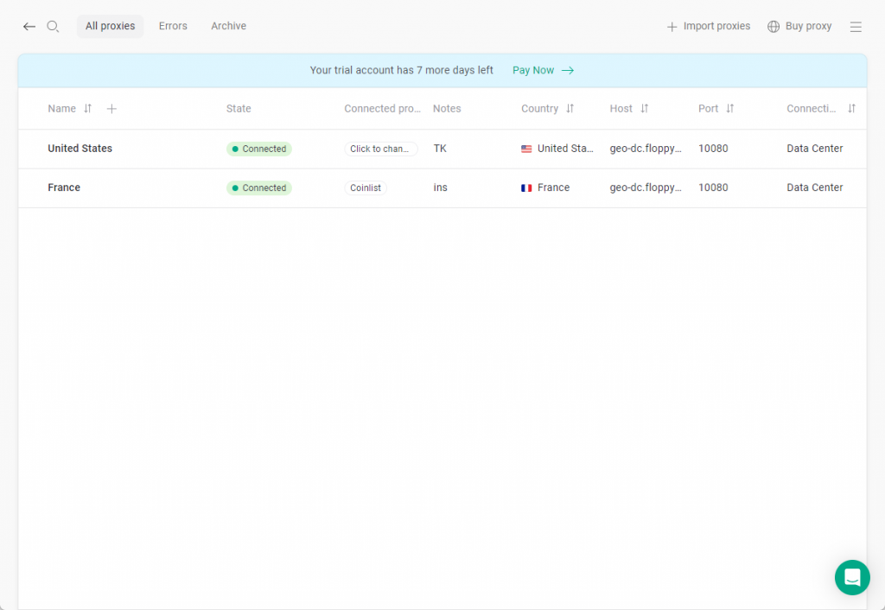Switch to Errors tab
The image size is (885, 610).
173,26
